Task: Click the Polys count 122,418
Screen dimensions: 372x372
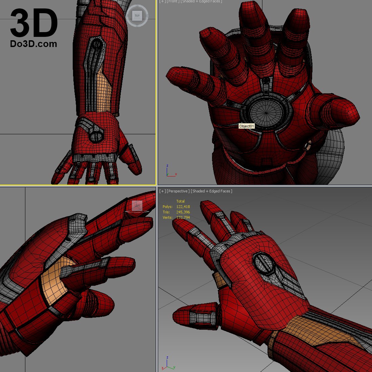Action: tap(183, 207)
